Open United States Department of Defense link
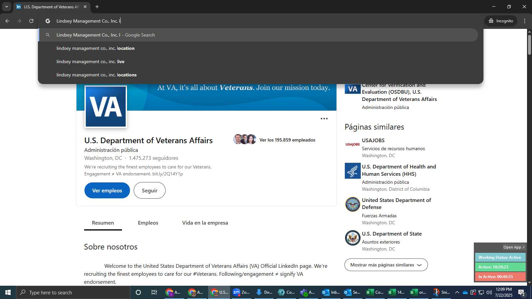Viewport: 532px width, 299px height. pyautogui.click(x=396, y=204)
